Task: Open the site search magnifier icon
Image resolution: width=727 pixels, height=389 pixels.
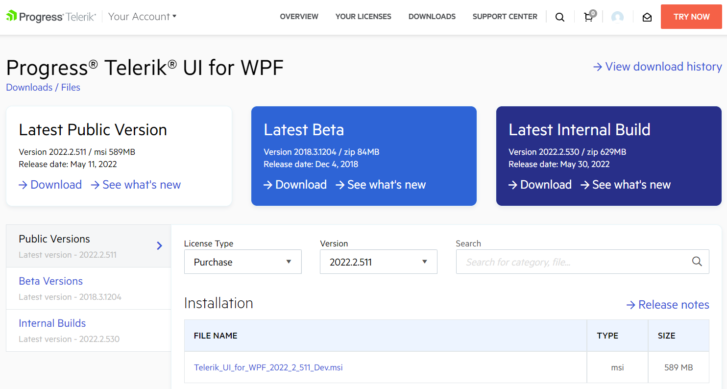Action: pyautogui.click(x=560, y=17)
